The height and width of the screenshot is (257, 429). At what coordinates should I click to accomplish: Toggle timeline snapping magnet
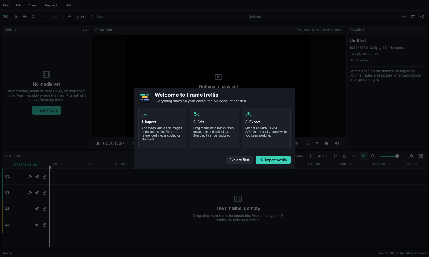(364, 156)
